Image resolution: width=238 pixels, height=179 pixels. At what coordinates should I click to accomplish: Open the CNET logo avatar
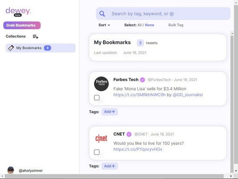[101, 138]
